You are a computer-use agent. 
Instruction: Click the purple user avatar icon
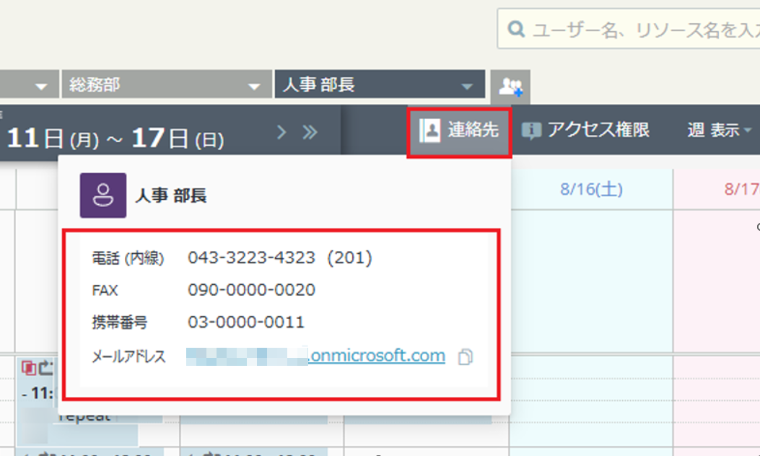(103, 196)
